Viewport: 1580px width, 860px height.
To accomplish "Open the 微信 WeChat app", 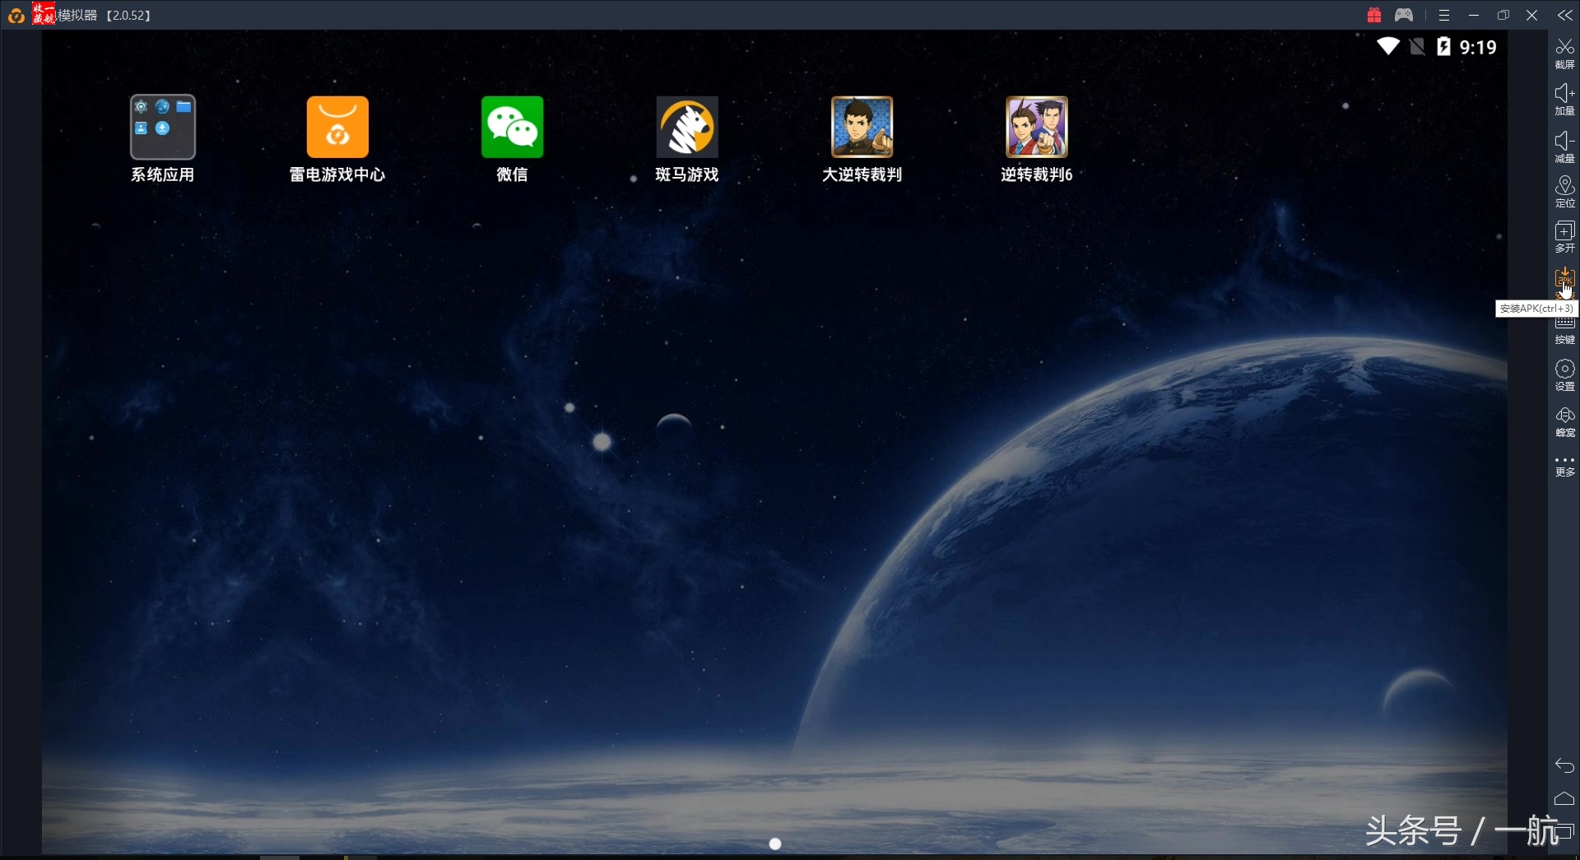I will tap(512, 128).
